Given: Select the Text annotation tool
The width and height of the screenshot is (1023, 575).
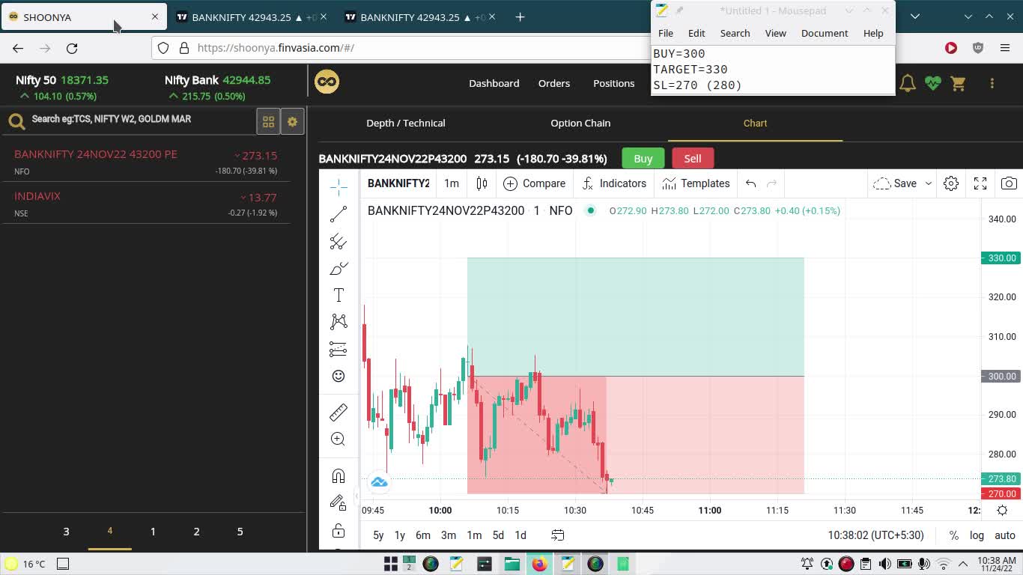Looking at the screenshot, I should pyautogui.click(x=339, y=295).
